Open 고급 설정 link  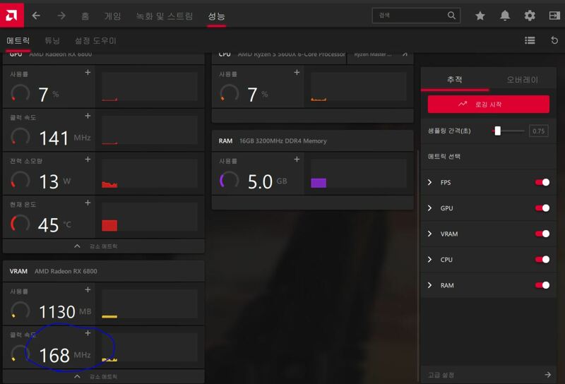(441, 375)
